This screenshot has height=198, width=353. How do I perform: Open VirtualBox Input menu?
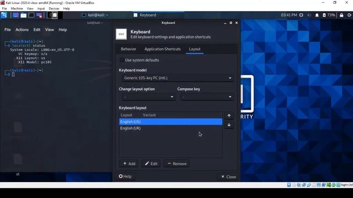pyautogui.click(x=41, y=9)
